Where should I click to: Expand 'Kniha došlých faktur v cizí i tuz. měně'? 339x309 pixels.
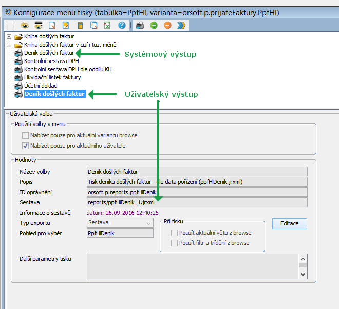pos(10,45)
